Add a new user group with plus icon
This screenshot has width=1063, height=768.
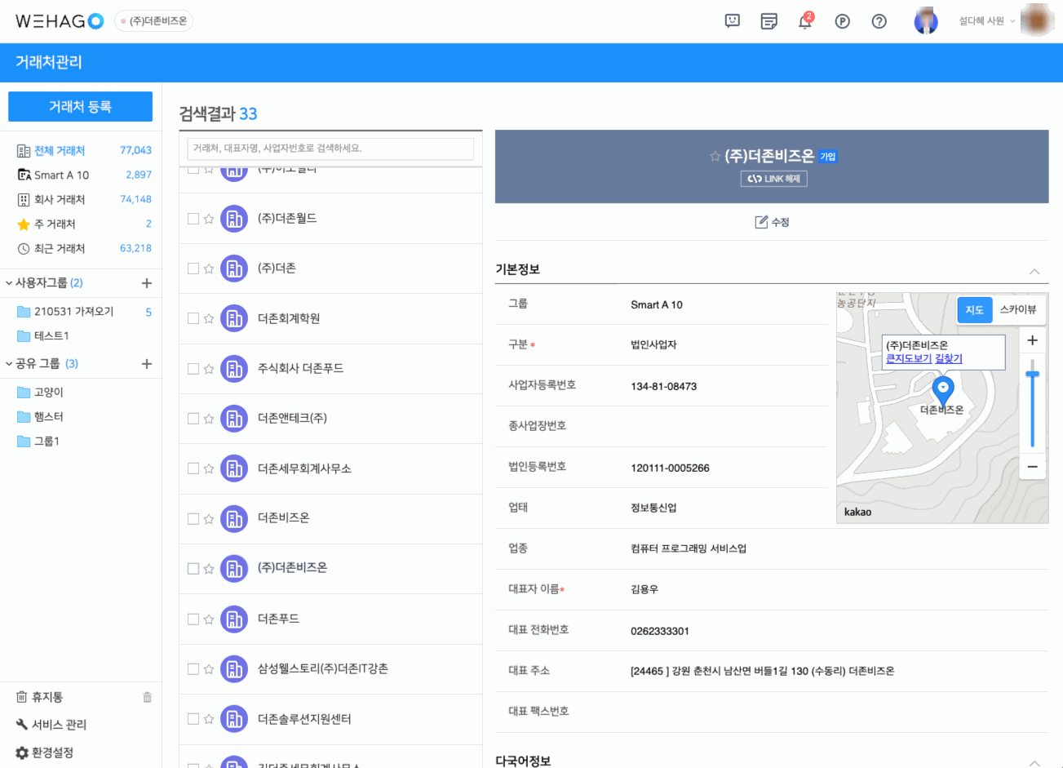click(147, 283)
